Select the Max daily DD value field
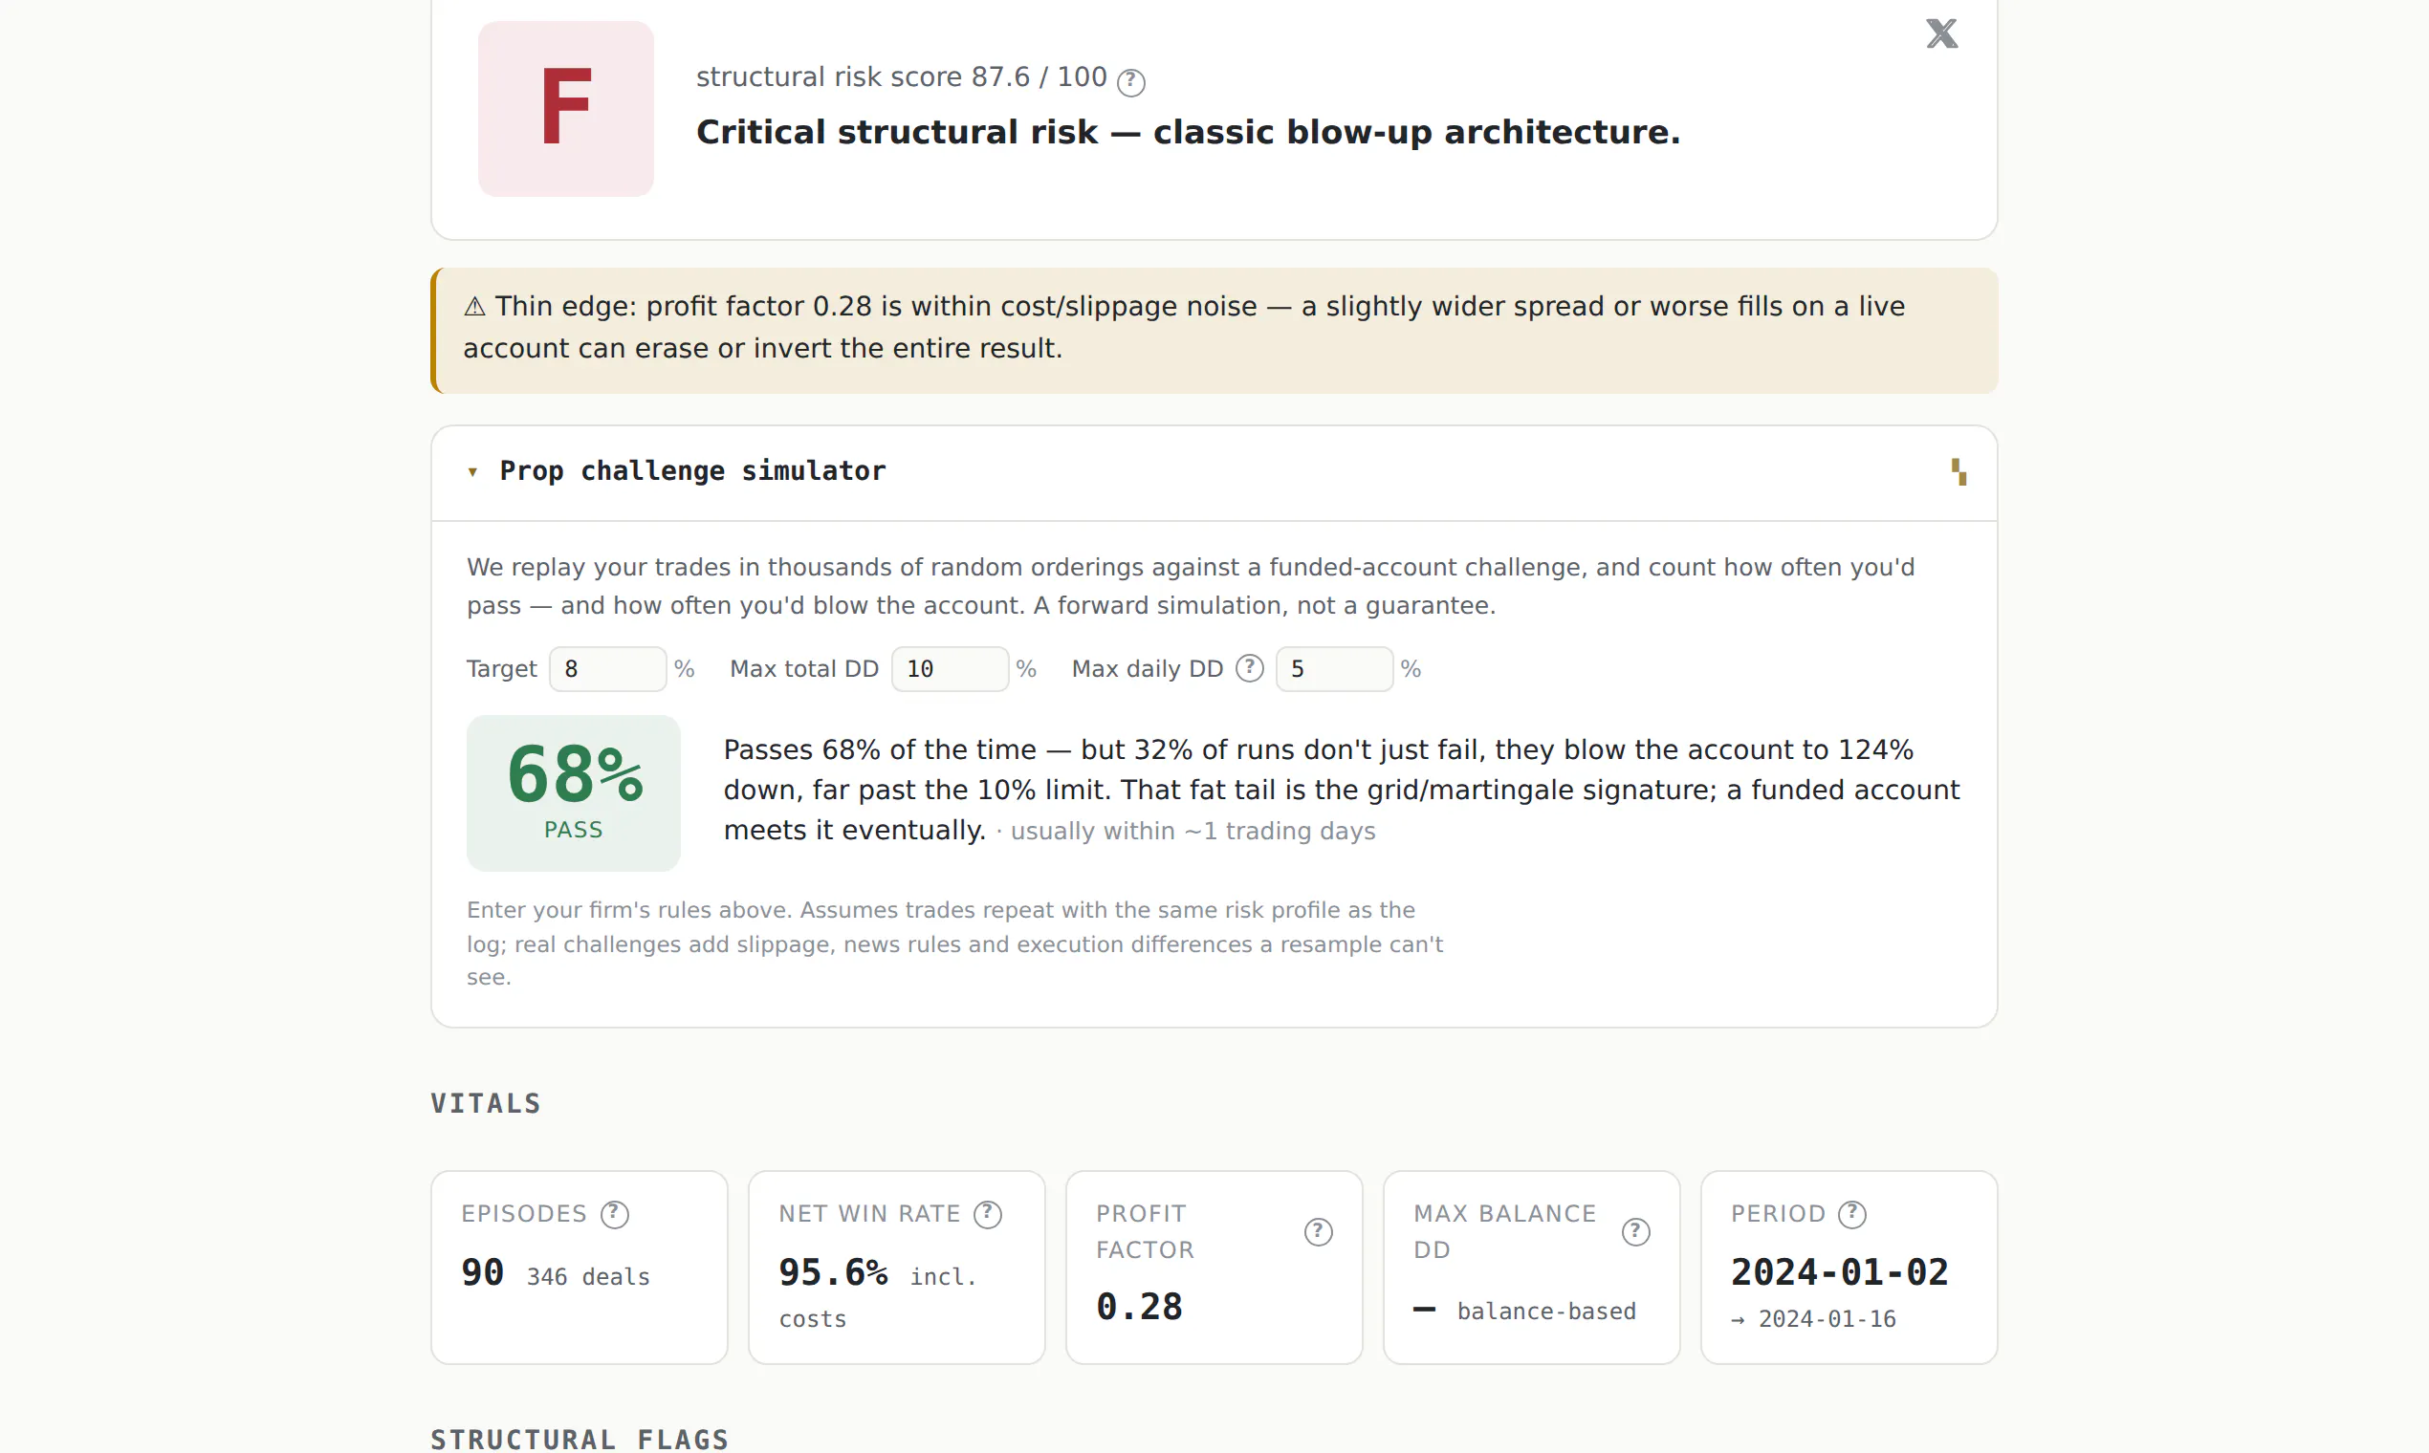 tap(1334, 670)
